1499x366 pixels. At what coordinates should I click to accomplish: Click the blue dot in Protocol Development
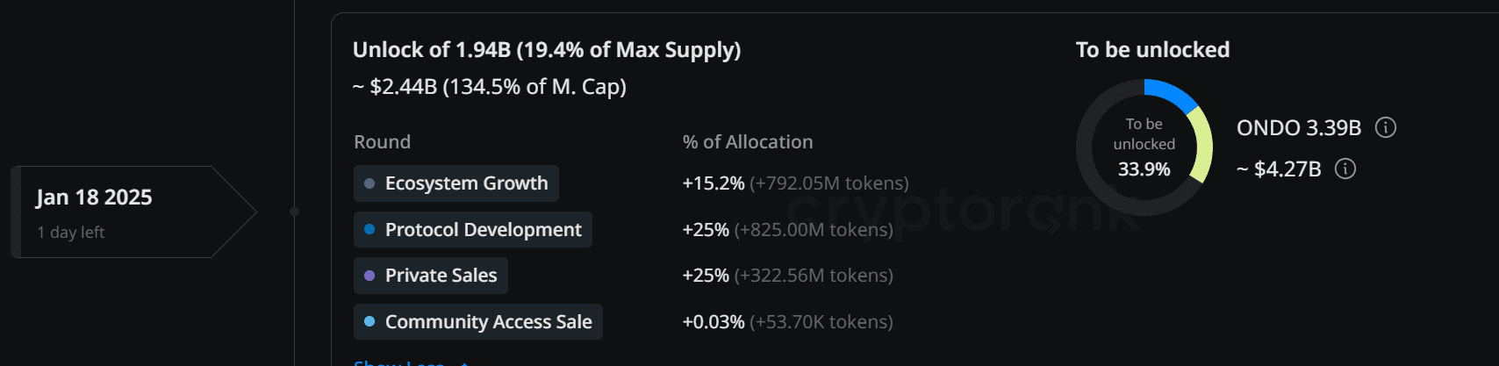(369, 229)
